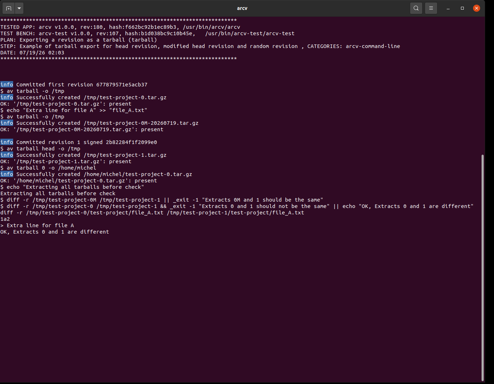Click the path /usr/bin/arcv-test/arcv-test
The image size is (494, 384).
click(250, 33)
